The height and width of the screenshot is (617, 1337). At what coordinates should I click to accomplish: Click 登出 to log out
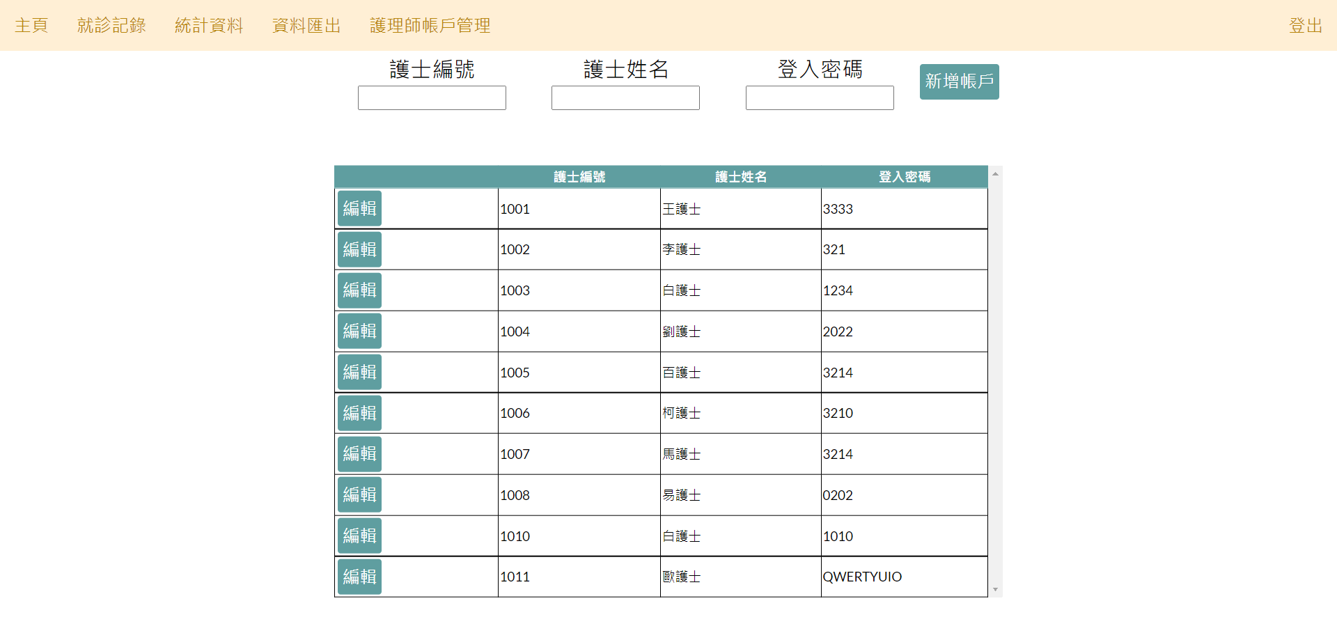click(x=1305, y=26)
